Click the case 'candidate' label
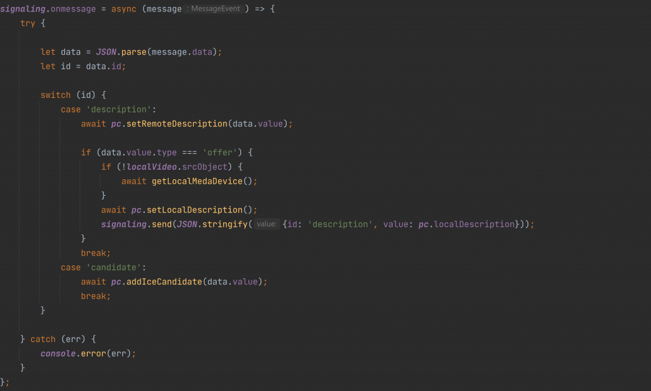The width and height of the screenshot is (651, 391). pos(104,267)
